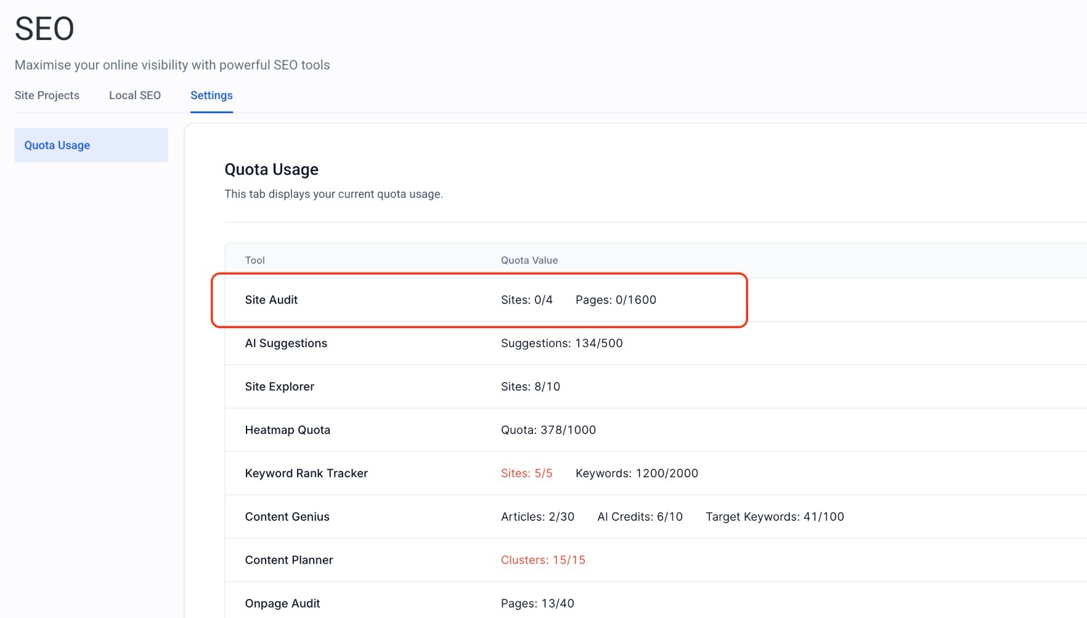
Task: Select the Site Audit row label
Action: (x=271, y=300)
